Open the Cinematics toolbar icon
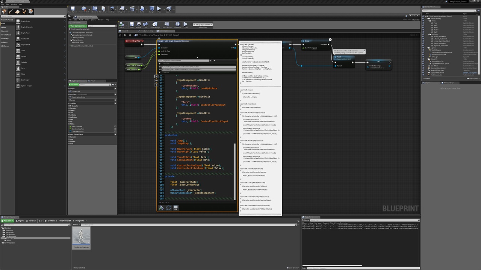This screenshot has width=481, height=270. 132,9
